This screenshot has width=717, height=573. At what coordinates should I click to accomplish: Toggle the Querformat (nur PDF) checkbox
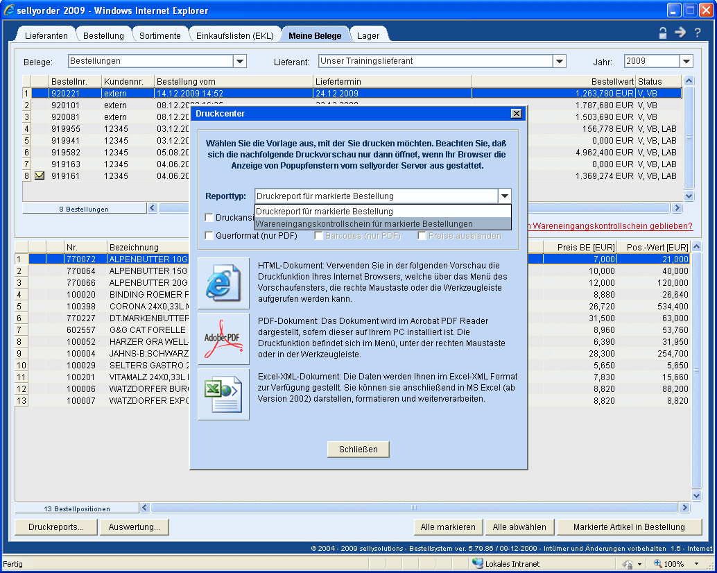click(209, 236)
